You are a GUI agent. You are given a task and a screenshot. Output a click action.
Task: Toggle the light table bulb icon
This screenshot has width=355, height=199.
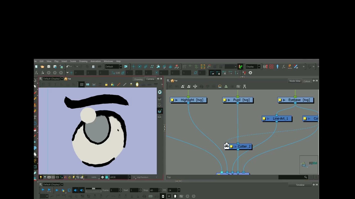[41, 177]
